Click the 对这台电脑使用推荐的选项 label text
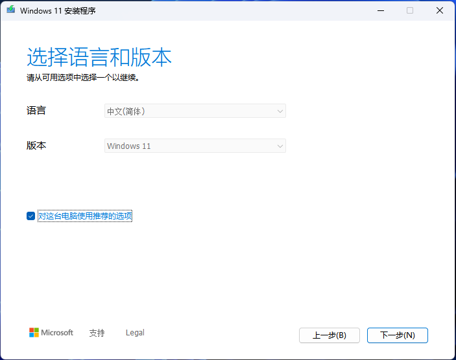 pyautogui.click(x=85, y=216)
